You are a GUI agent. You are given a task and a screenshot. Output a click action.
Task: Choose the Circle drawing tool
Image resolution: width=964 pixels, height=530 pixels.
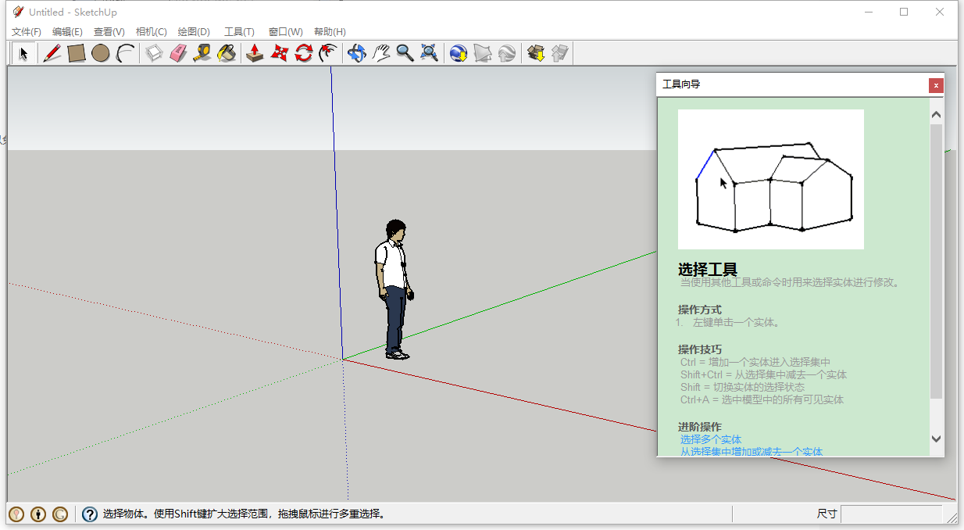pyautogui.click(x=100, y=53)
